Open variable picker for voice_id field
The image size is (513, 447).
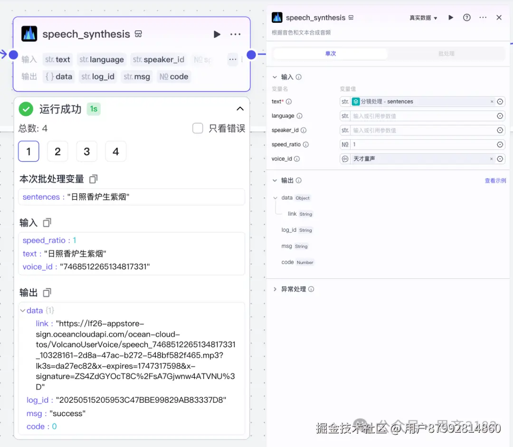(x=500, y=159)
